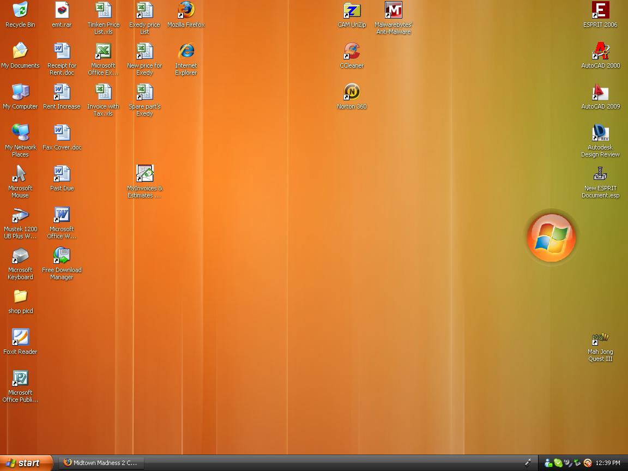This screenshot has width=628, height=471.
Task: Select the Timken Price List.xls file
Action: pyautogui.click(x=103, y=10)
